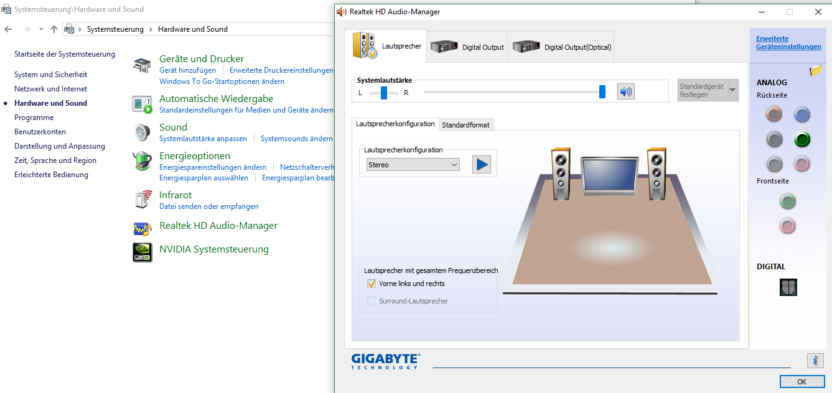Screen dimensions: 832x393
Task: Open Programme category in sidebar
Action: [x=34, y=118]
